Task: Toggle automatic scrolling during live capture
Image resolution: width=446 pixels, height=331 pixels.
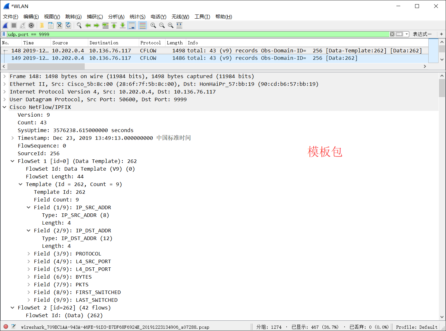Action: point(132,25)
